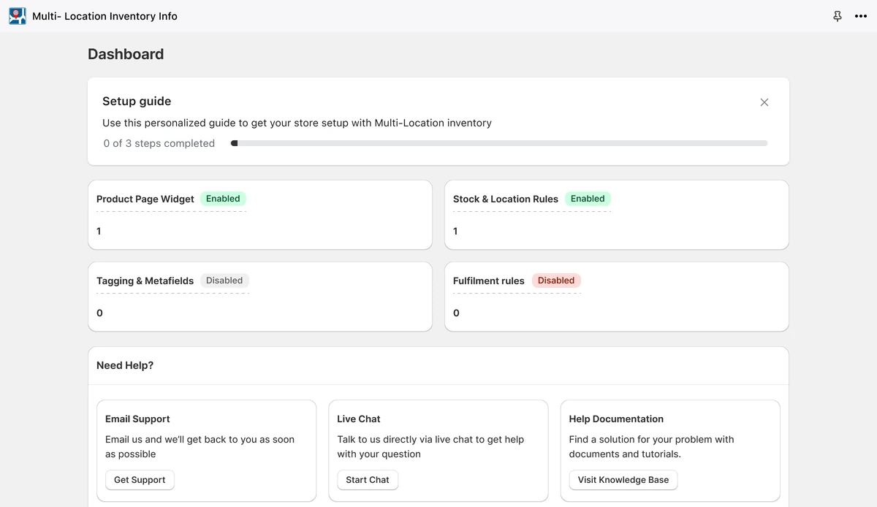Click the Need Help? section heading
Screen dimensions: 877x507
point(125,365)
